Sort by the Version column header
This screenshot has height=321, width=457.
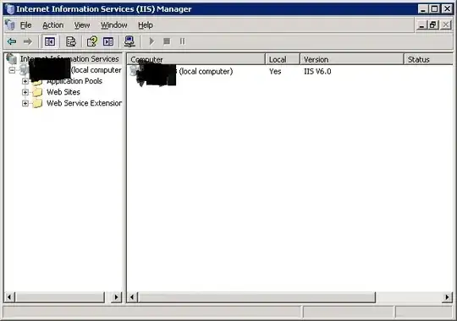(352, 59)
